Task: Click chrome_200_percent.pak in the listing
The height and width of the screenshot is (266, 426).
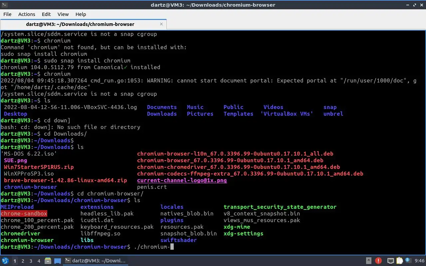Action: click(37, 227)
